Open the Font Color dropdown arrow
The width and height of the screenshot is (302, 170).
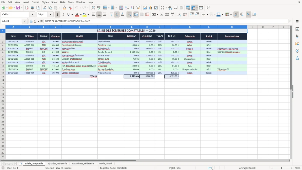click(81, 15)
